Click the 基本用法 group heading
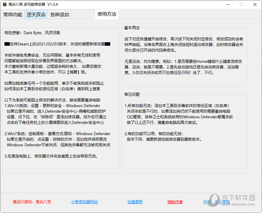Image resolution: width=262 pixels, height=213 pixels. [x=132, y=28]
